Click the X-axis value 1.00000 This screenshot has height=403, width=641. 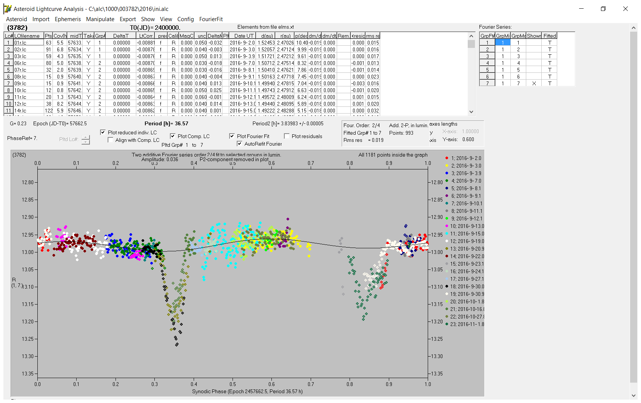(x=470, y=131)
